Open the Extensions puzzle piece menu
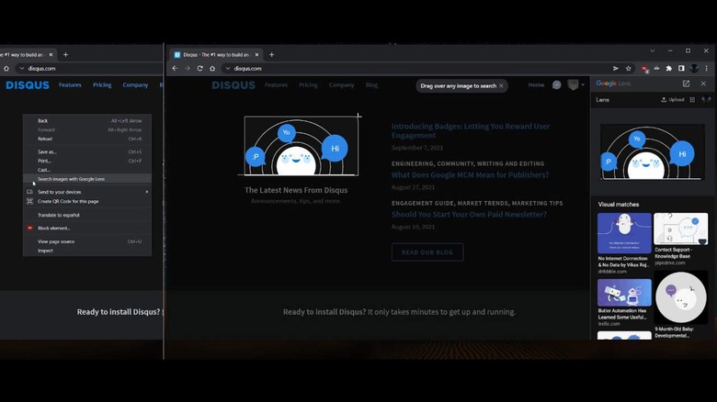The height and width of the screenshot is (402, 717). click(669, 68)
